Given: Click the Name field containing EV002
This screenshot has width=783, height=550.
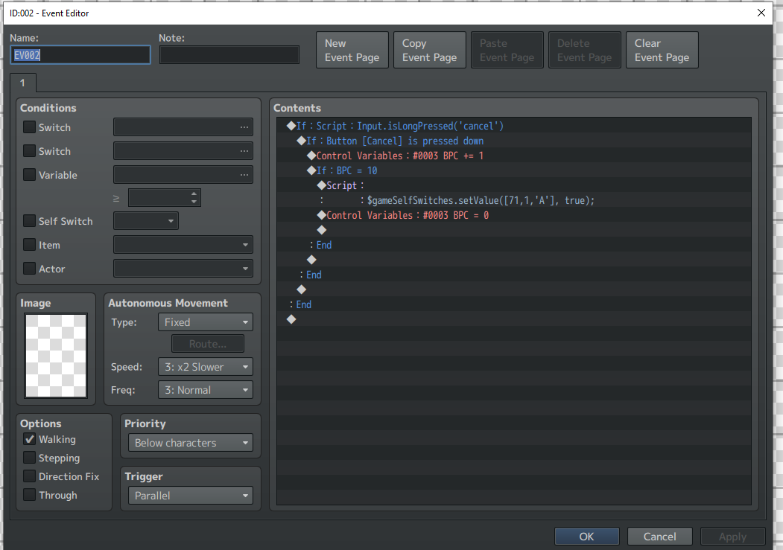Looking at the screenshot, I should point(80,55).
